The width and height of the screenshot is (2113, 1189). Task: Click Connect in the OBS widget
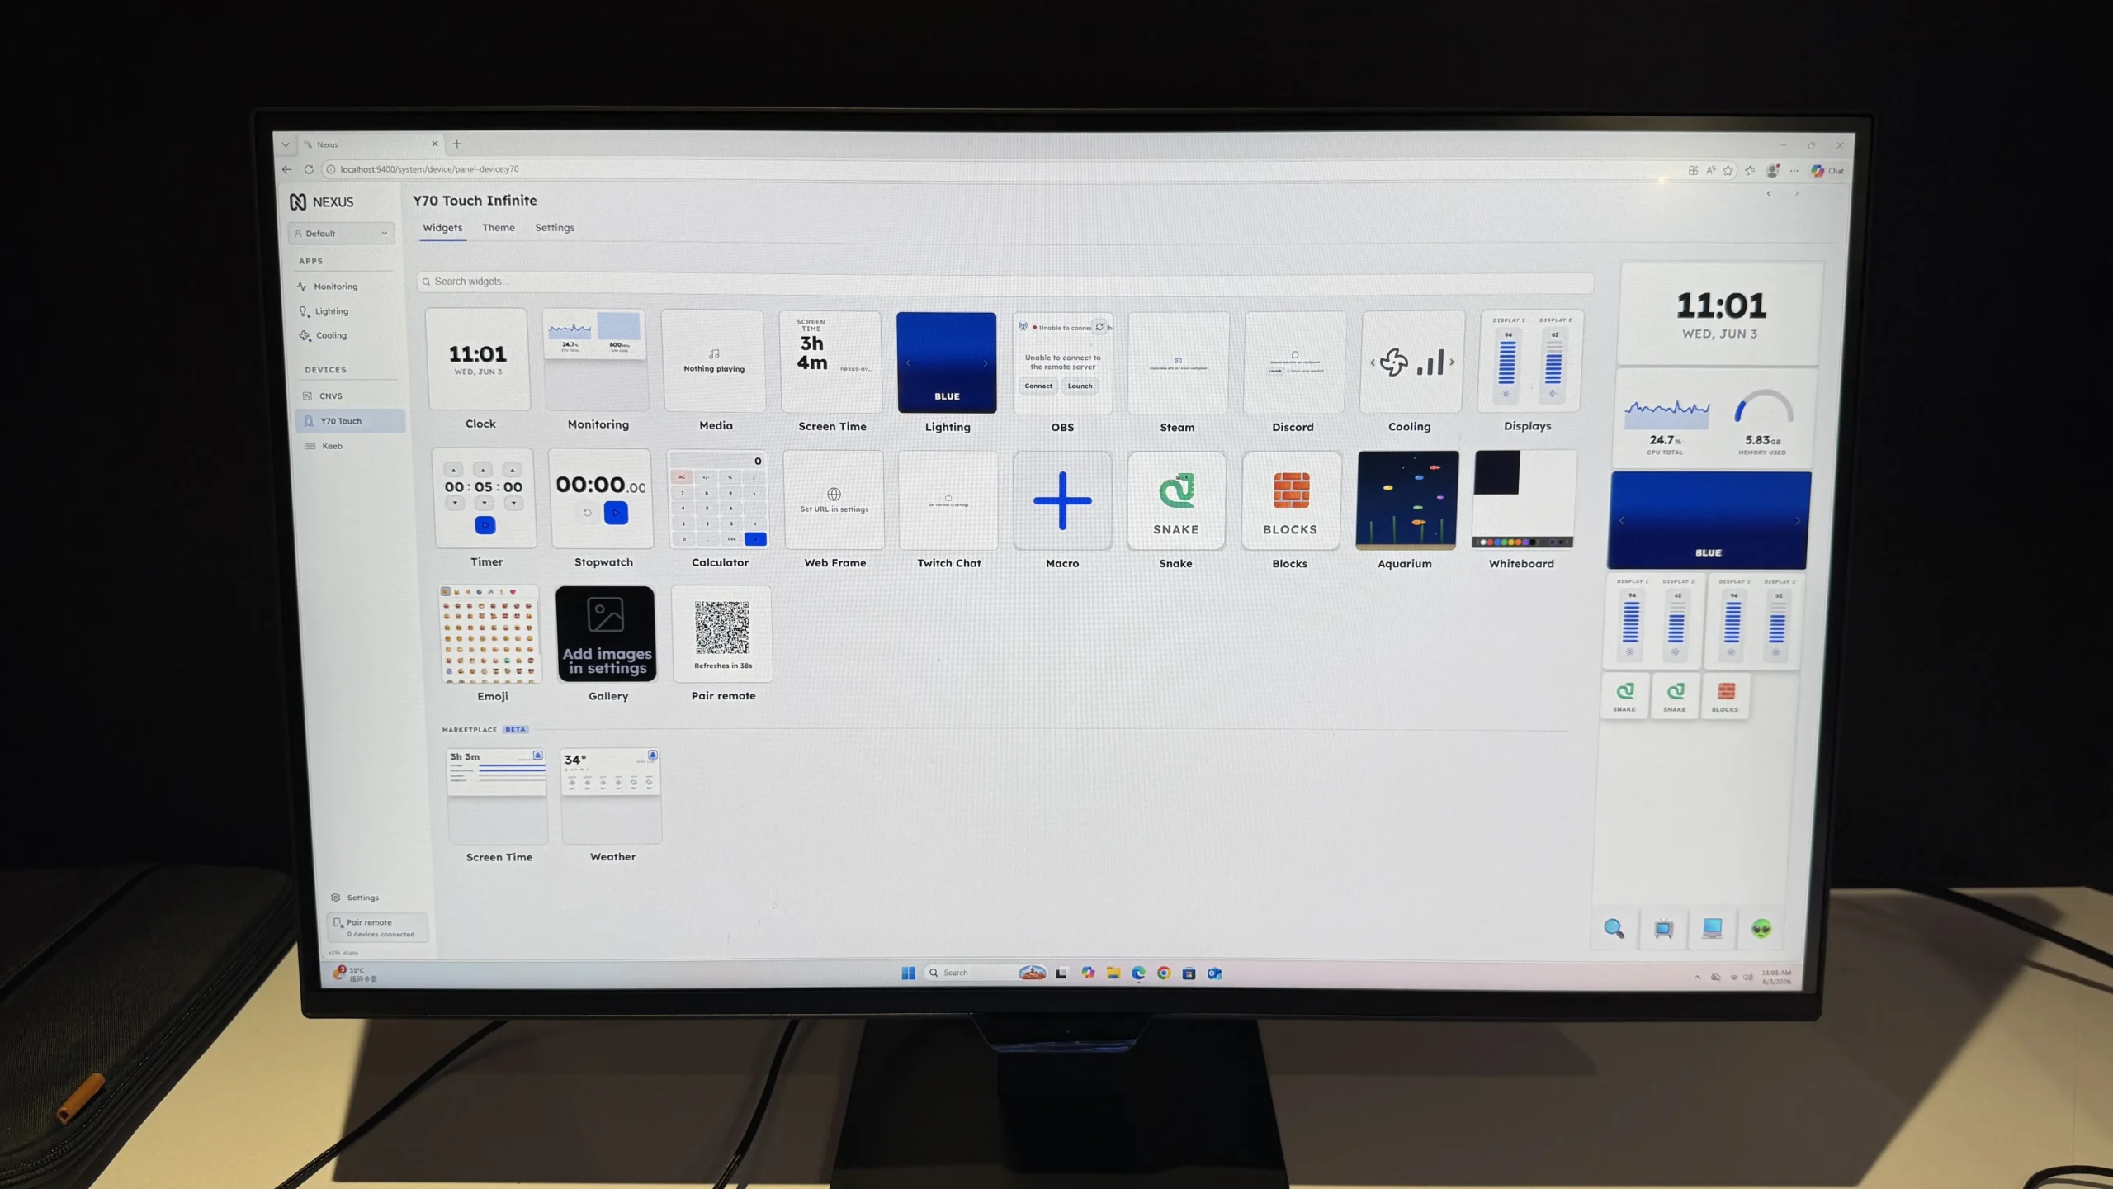click(1038, 386)
